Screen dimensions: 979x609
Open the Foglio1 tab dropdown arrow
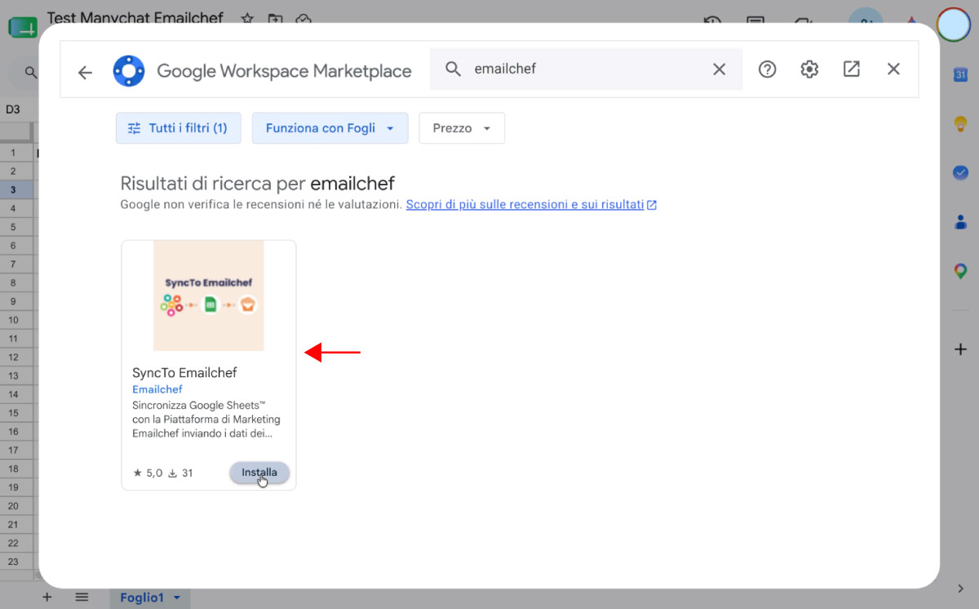[x=175, y=598]
